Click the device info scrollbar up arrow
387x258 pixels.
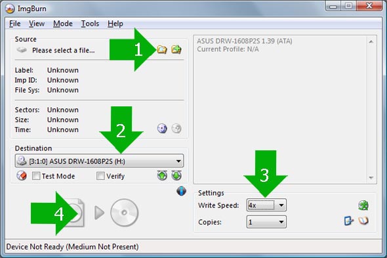[x=371, y=42]
